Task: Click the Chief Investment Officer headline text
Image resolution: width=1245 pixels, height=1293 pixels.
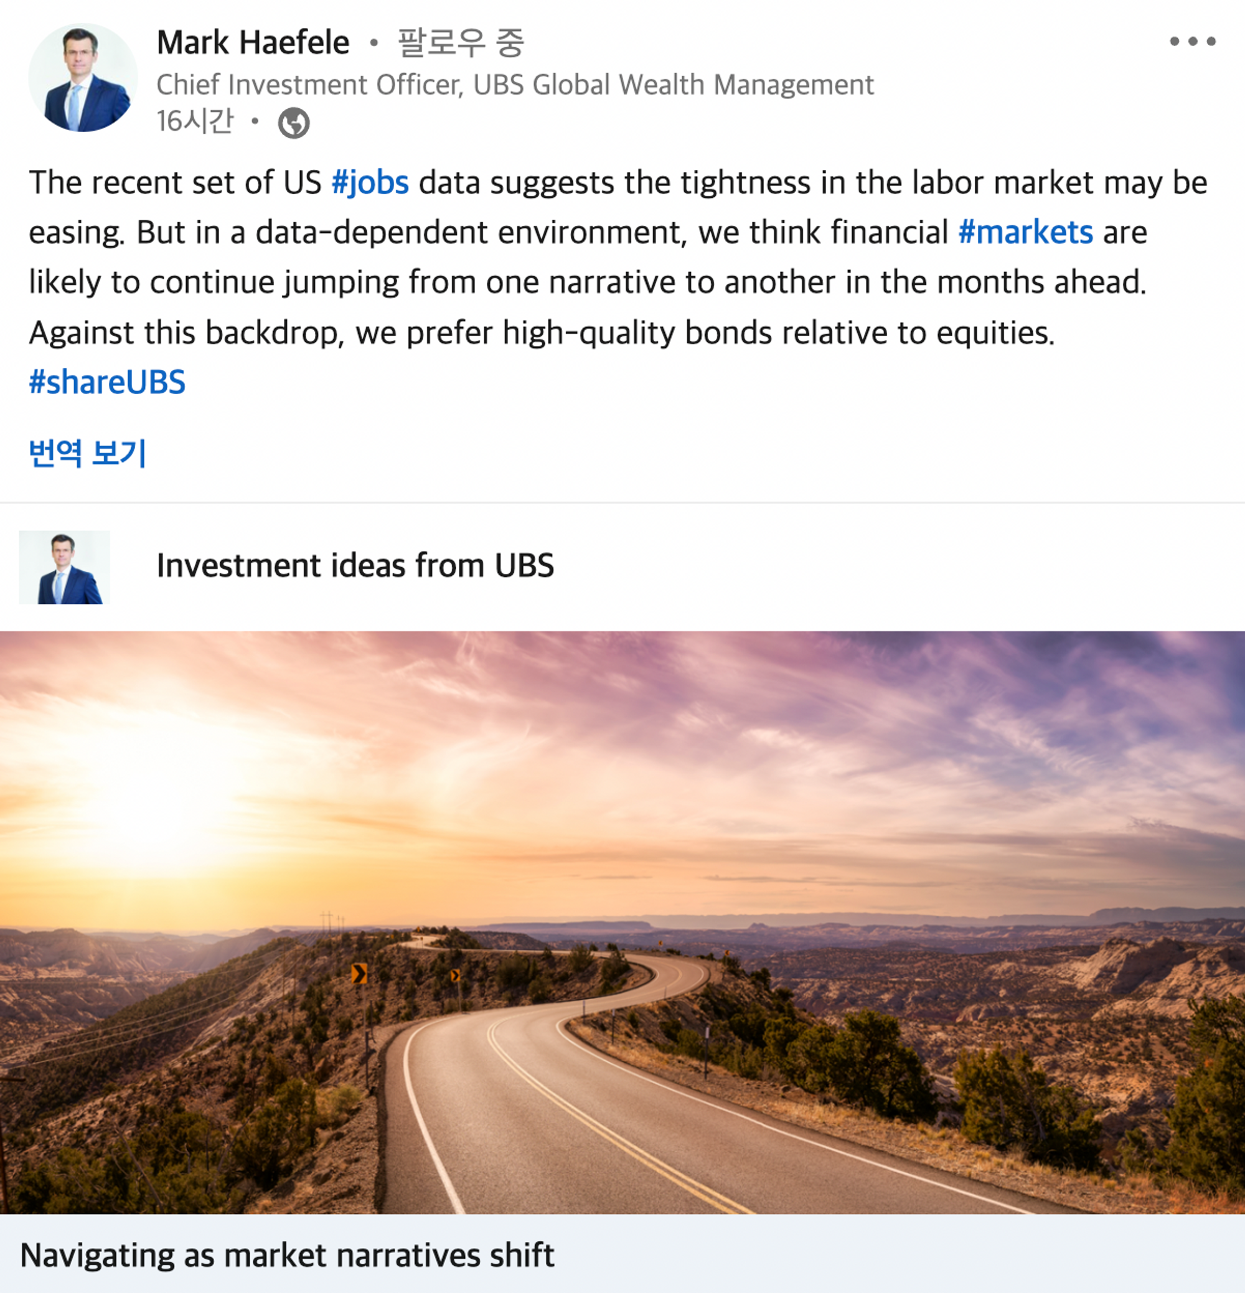Action: click(515, 85)
